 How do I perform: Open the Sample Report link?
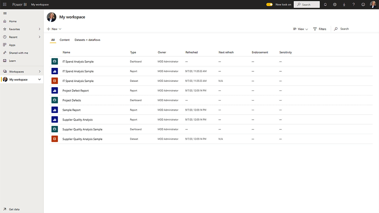tap(71, 110)
